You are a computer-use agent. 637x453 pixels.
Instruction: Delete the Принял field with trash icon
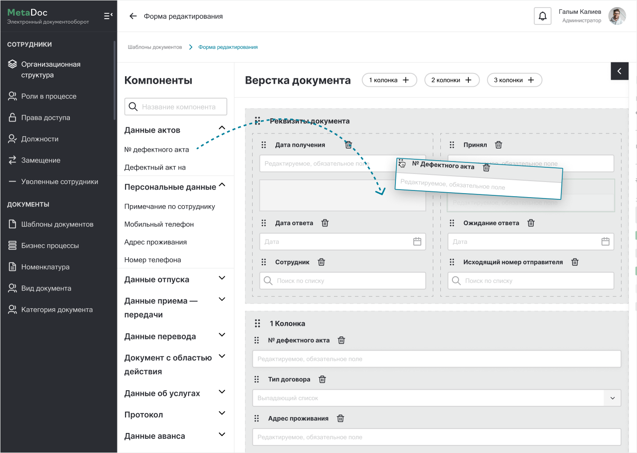[499, 145]
